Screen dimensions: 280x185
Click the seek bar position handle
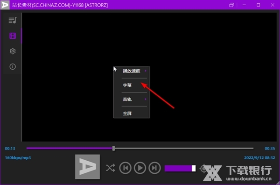[x=113, y=148]
